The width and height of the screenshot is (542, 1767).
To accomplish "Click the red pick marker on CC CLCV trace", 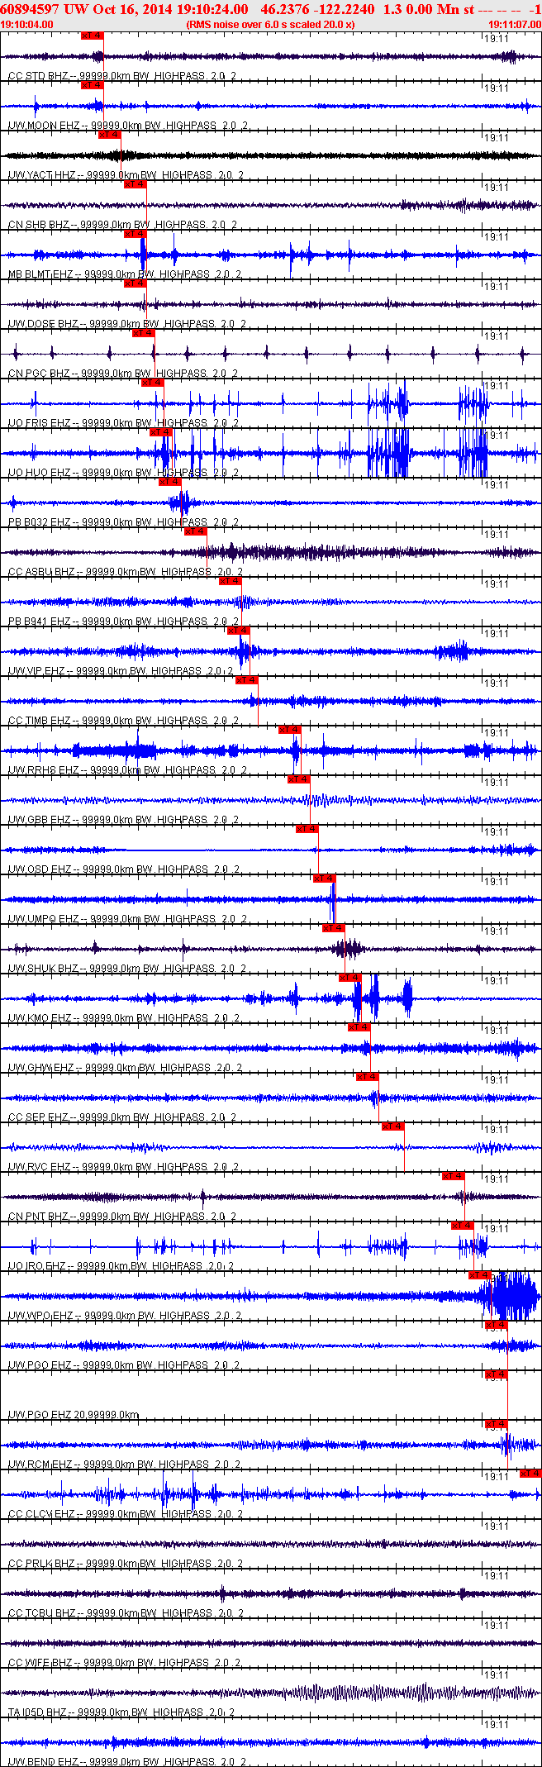I will tap(530, 1474).
